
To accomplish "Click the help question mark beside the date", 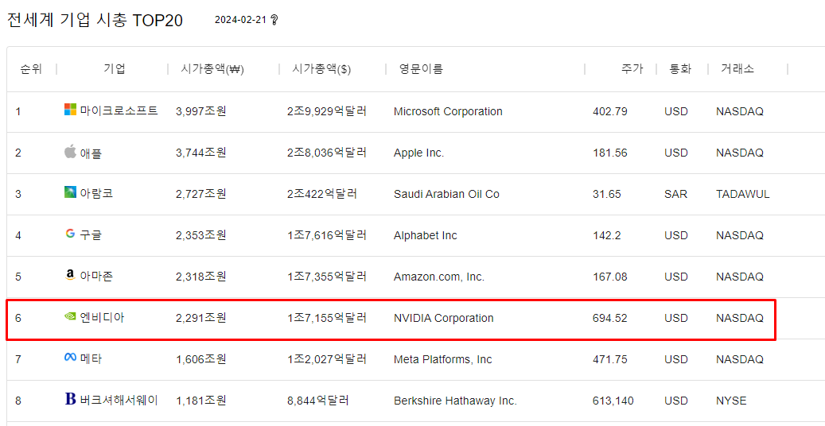I will pos(274,21).
